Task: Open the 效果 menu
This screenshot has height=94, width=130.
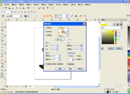Action: coord(44,5)
